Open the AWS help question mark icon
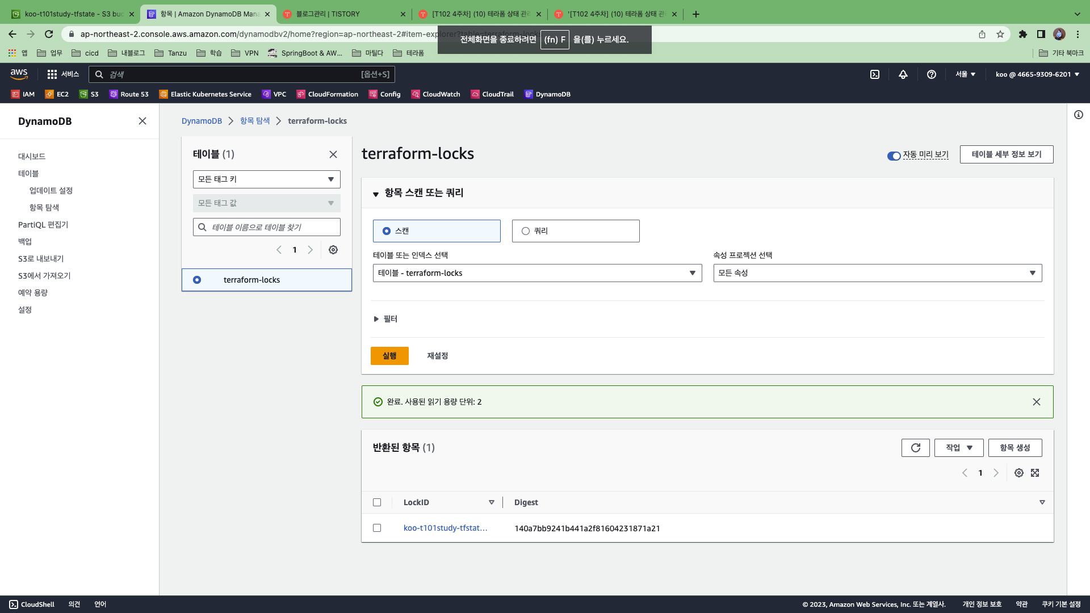 931,74
